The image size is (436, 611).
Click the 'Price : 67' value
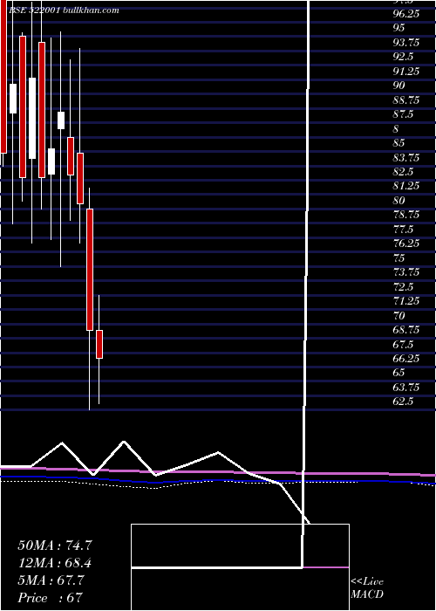[x=50, y=598]
